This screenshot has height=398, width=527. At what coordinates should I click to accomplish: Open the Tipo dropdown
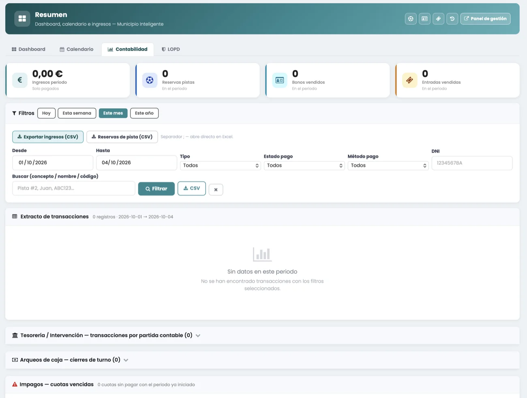221,166
